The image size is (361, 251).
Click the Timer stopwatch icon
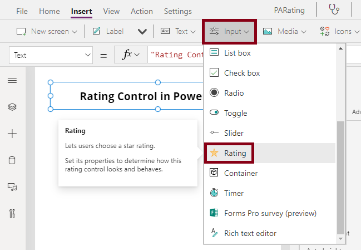coord(214,193)
